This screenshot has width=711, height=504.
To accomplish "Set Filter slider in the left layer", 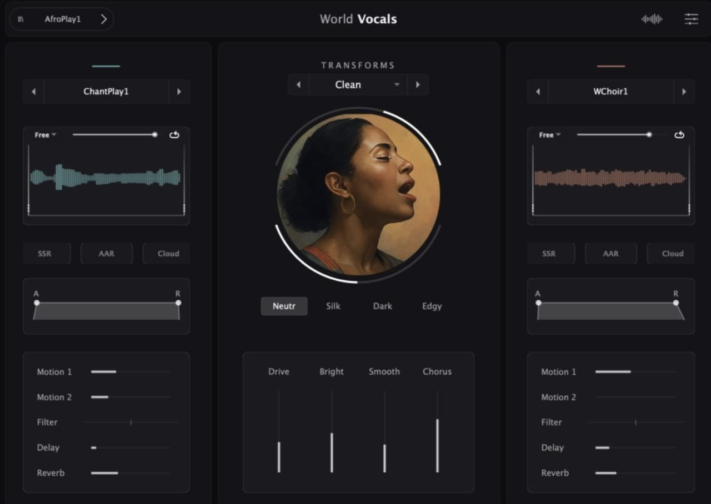I will coord(131,422).
